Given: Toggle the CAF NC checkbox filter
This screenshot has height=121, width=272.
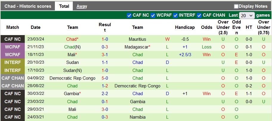Looking at the screenshot, I should pyautogui.click(x=129, y=15).
